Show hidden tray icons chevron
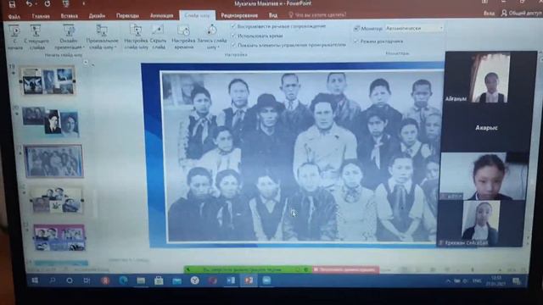This screenshot has width=543, height=305. tap(448, 281)
